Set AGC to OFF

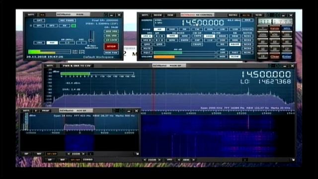[222, 53]
